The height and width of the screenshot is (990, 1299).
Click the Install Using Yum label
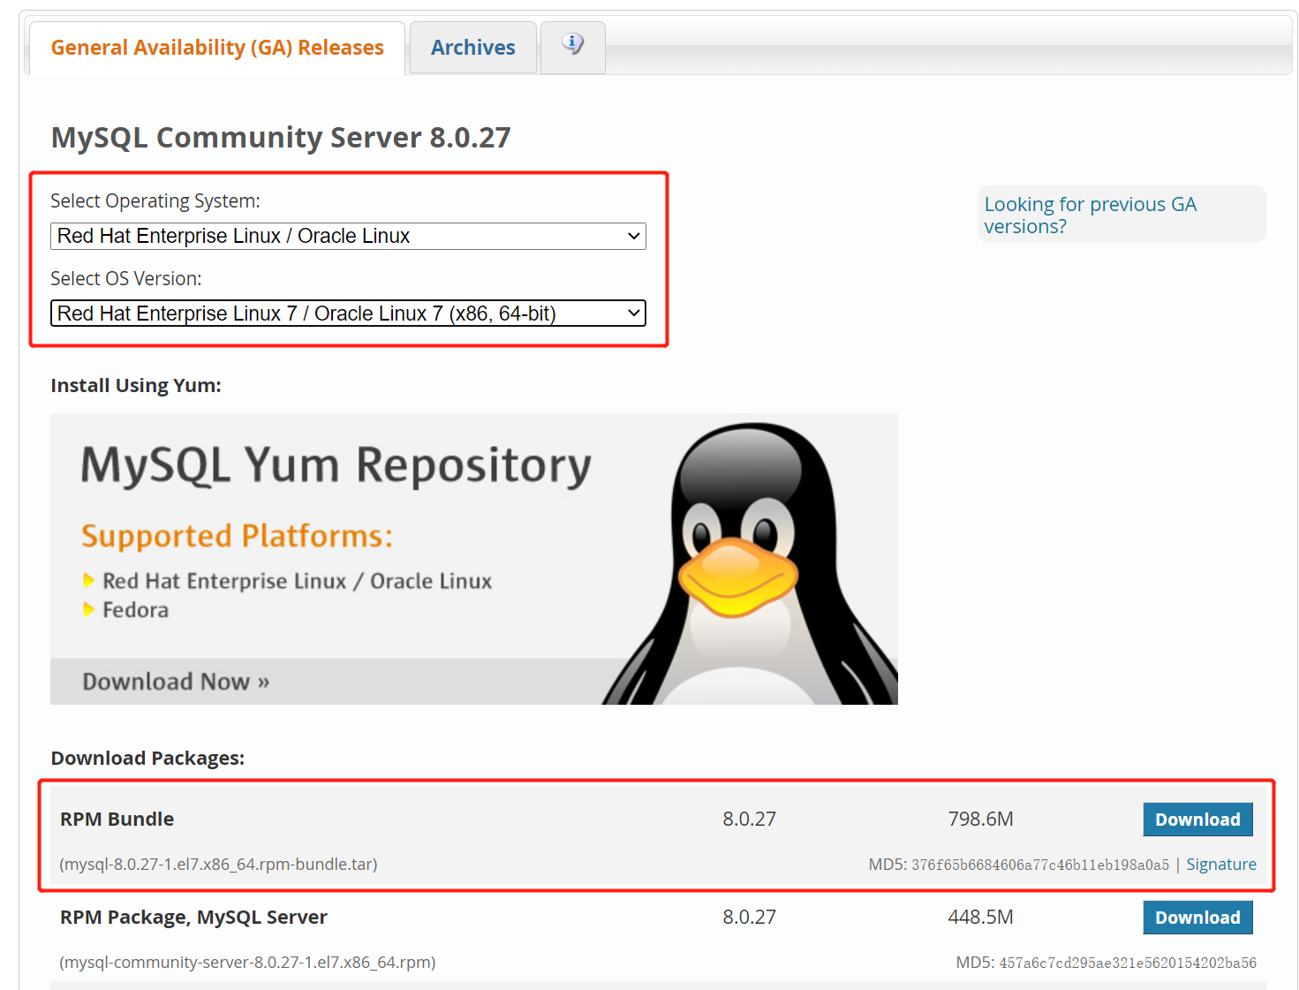[136, 386]
